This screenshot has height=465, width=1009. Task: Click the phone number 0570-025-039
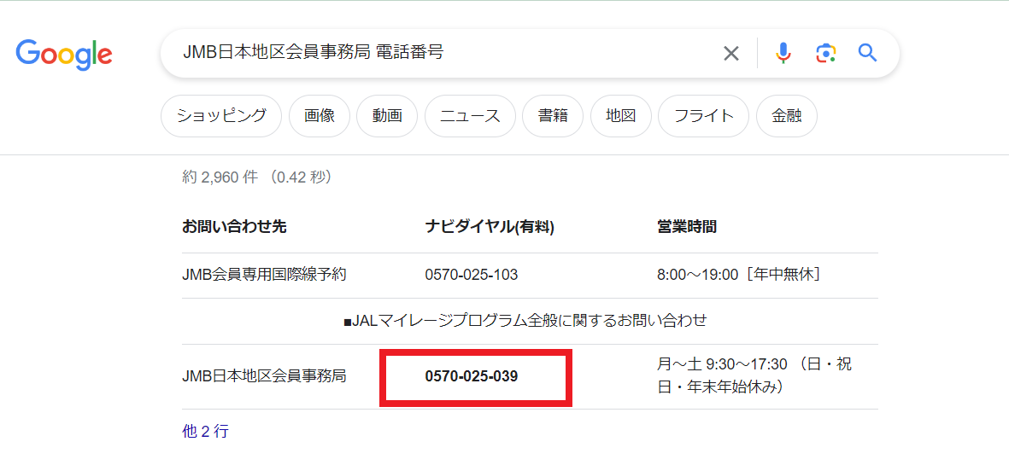[472, 376]
